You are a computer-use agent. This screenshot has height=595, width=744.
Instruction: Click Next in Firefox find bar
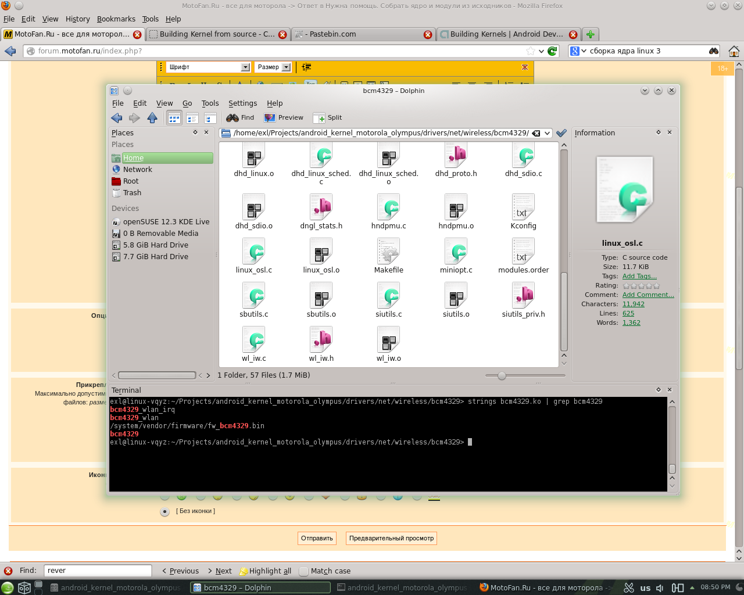tap(220, 571)
